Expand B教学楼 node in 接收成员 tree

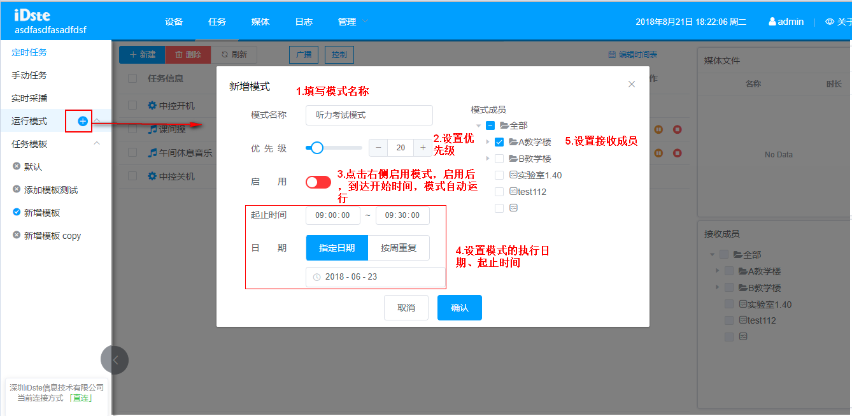(718, 288)
